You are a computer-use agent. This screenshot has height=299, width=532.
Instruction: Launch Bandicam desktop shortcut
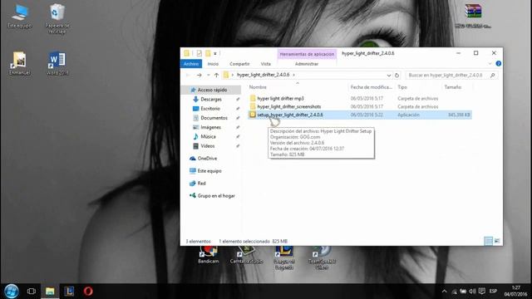coord(209,256)
